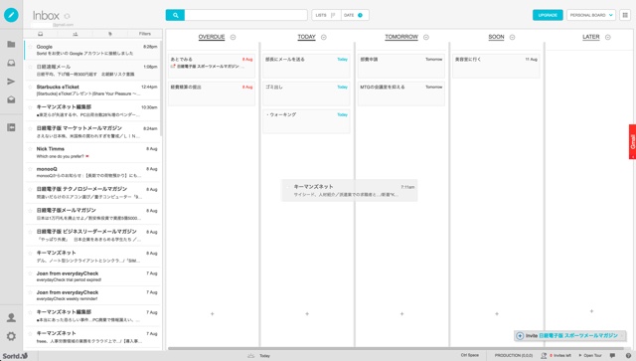Open the monooQ email
The height and width of the screenshot is (361, 636).
pyautogui.click(x=92, y=173)
